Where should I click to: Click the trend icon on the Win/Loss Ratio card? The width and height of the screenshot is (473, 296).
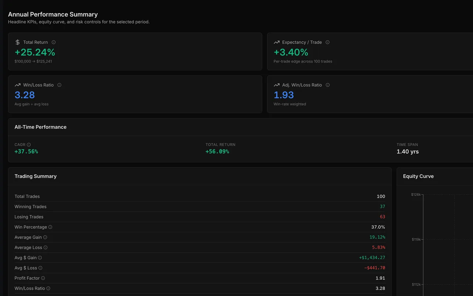[x=17, y=85]
